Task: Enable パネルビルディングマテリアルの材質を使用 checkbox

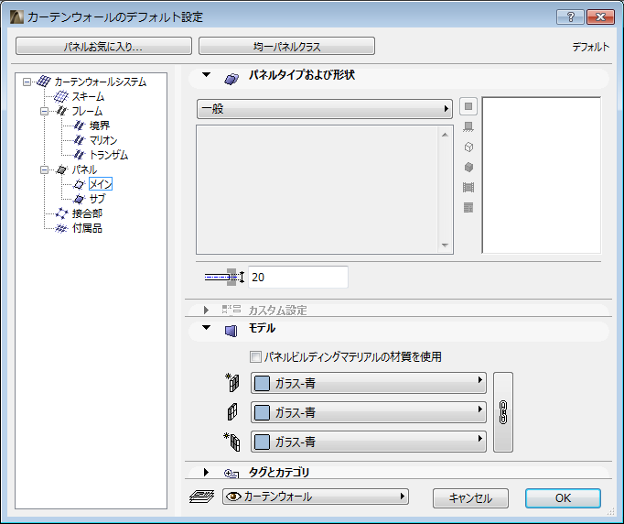Action: click(255, 356)
